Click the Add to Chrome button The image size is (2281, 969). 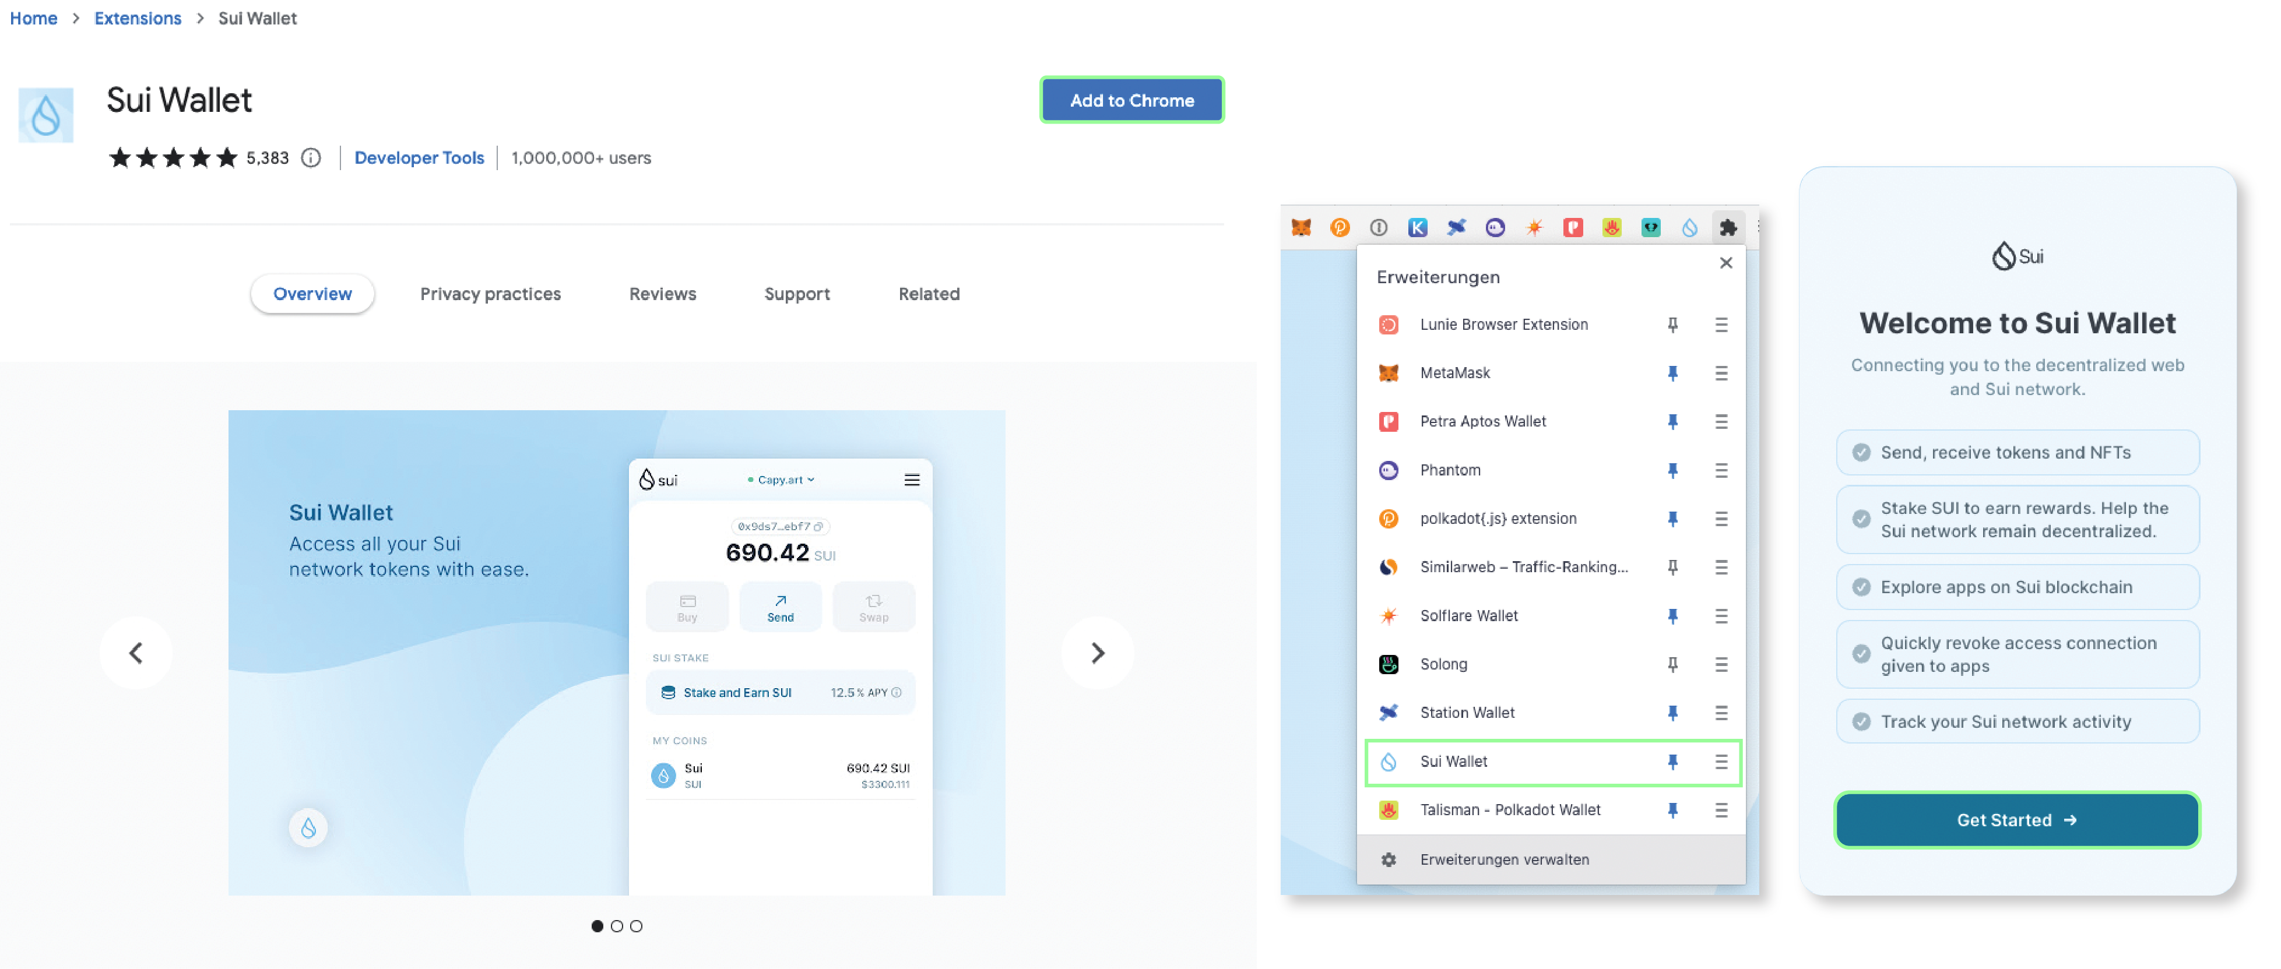click(1131, 100)
